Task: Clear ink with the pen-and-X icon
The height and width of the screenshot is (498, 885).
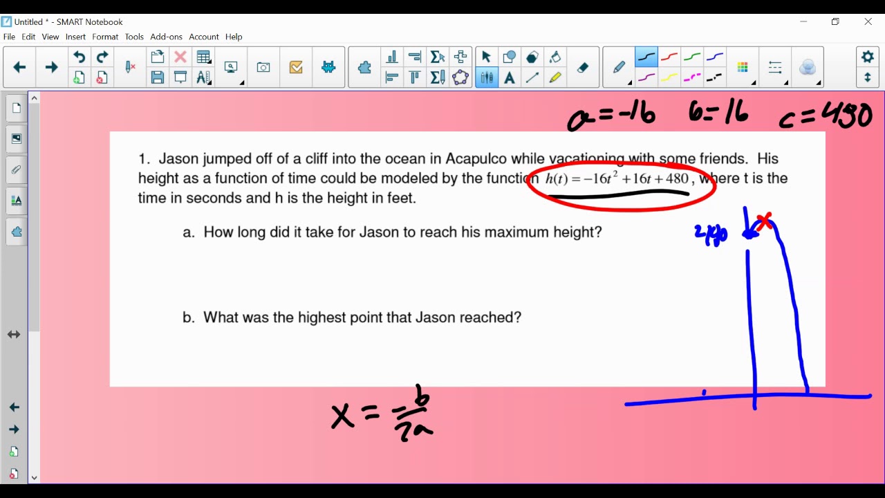Action: (x=130, y=67)
